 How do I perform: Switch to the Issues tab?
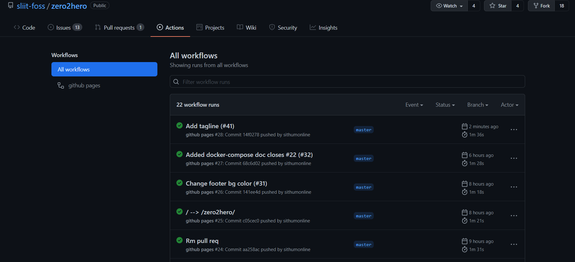[x=65, y=27]
